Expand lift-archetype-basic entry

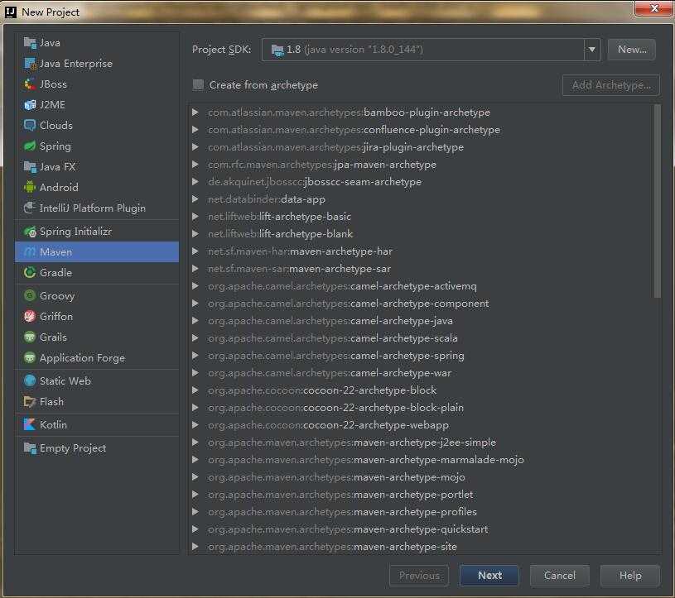pos(195,216)
